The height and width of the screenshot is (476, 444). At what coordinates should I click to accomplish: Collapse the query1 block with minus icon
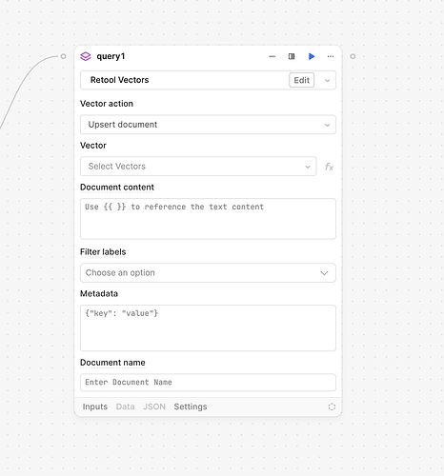(x=272, y=56)
